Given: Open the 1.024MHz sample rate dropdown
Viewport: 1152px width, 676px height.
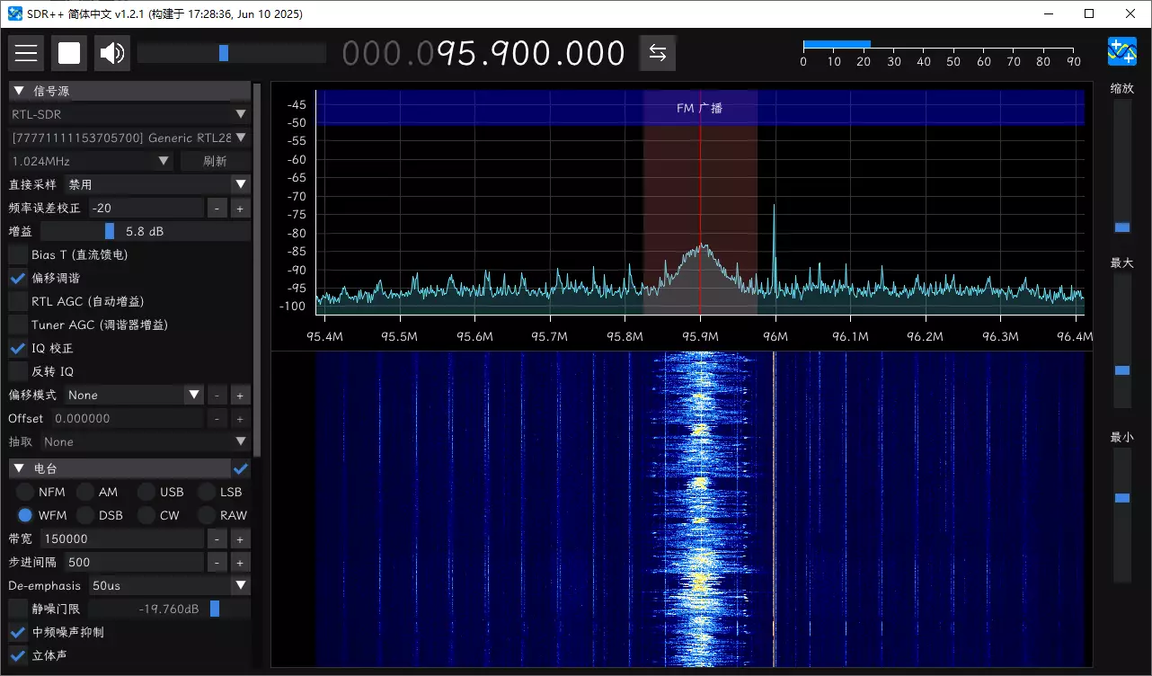Looking at the screenshot, I should click(92, 161).
